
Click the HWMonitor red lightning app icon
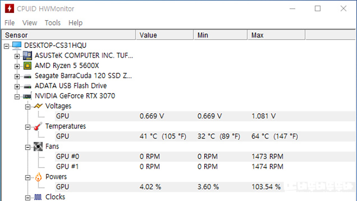click(x=10, y=9)
